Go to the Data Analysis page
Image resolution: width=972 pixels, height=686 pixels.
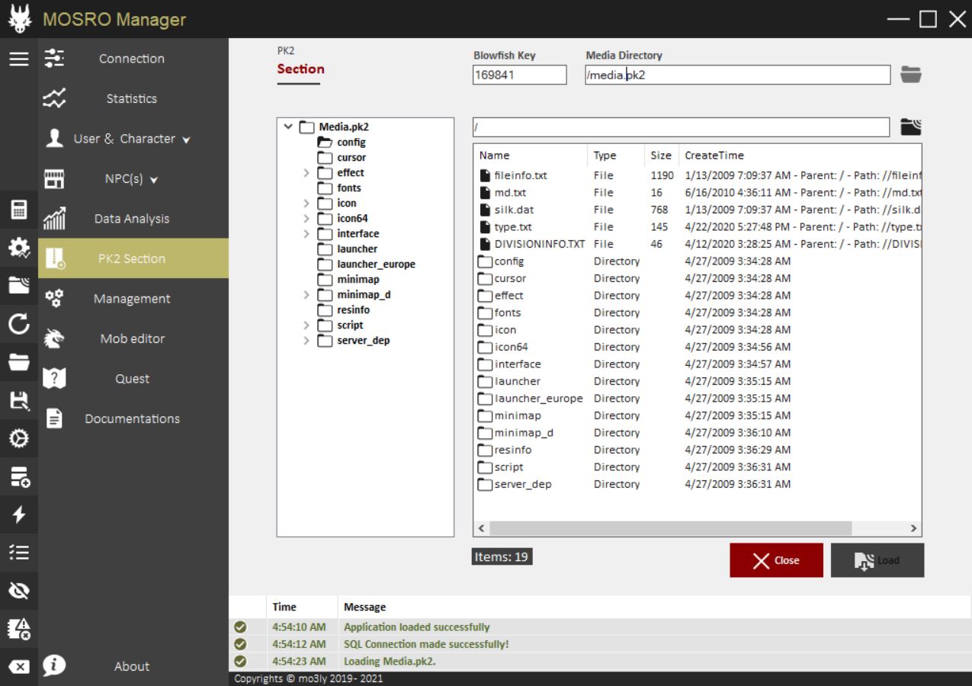click(x=132, y=219)
